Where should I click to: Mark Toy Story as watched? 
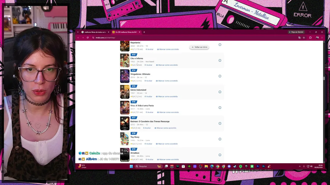click(167, 144)
